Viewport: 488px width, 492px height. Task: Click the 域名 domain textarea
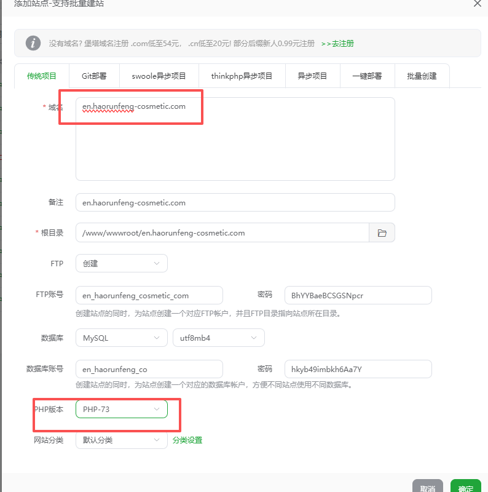pos(235,139)
